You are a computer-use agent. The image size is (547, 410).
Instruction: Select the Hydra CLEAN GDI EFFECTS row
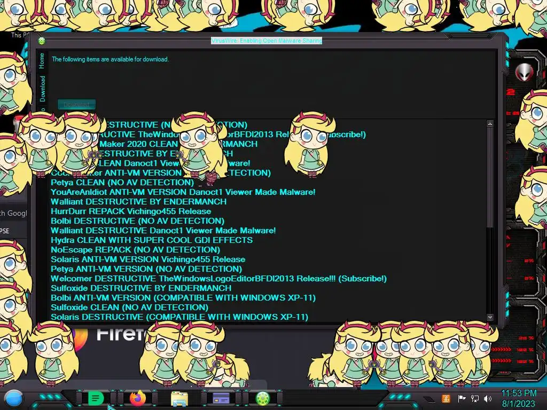(152, 240)
